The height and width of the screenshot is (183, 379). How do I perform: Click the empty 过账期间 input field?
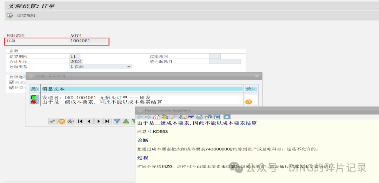215,56
